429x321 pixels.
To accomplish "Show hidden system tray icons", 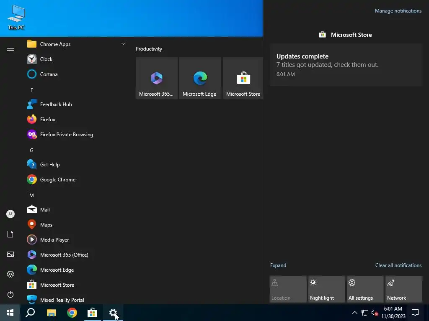I will [354, 313].
